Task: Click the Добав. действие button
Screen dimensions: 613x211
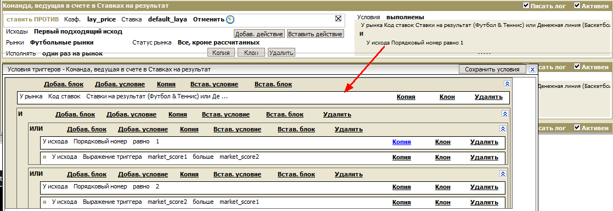Action: tap(259, 34)
